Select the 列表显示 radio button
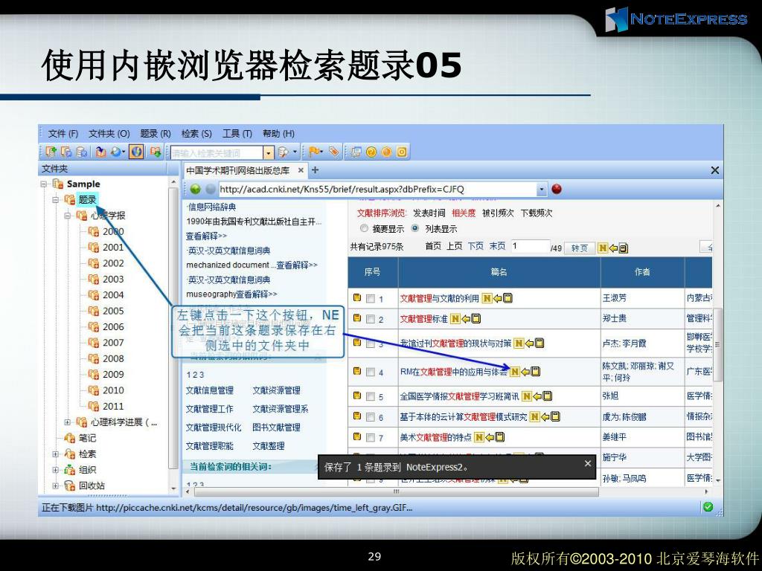This screenshot has width=762, height=571. [414, 228]
